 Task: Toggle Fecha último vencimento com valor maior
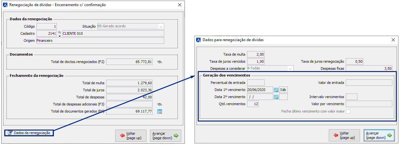tap(348, 111)
